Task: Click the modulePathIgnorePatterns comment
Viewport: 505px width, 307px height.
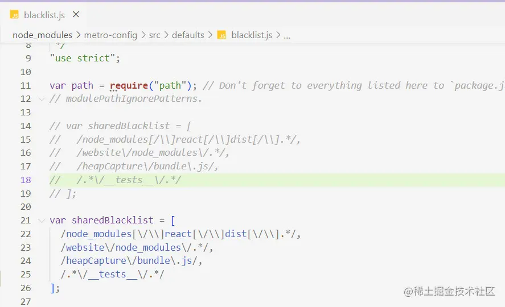Action: (x=126, y=99)
